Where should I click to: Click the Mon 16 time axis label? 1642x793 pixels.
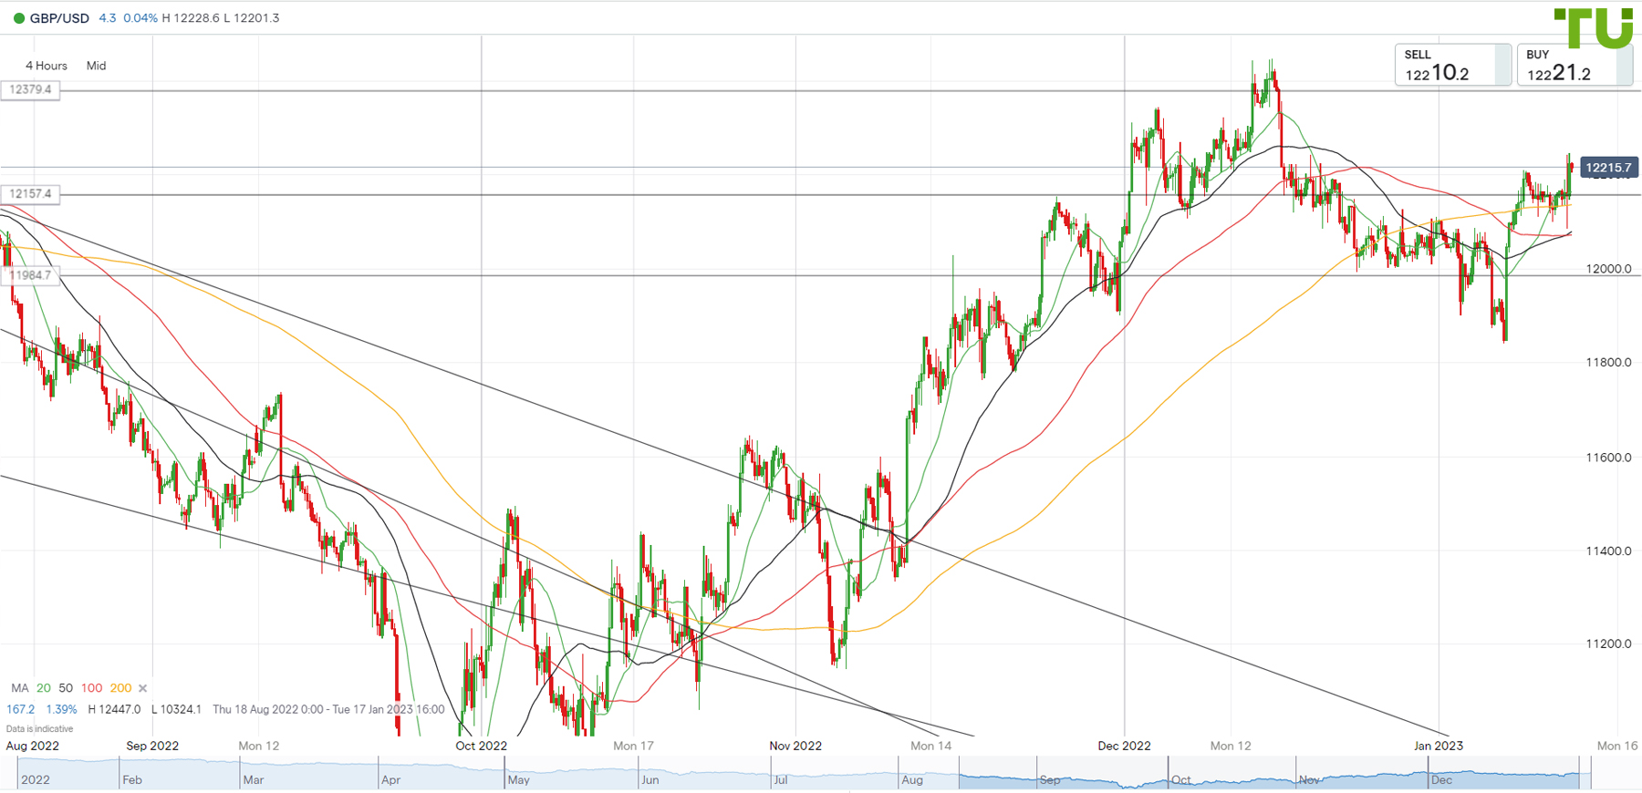point(1617,746)
